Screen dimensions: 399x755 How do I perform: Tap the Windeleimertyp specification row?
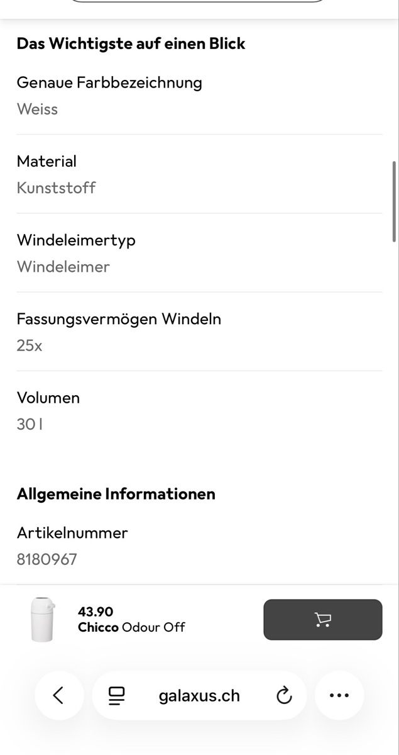(x=199, y=253)
